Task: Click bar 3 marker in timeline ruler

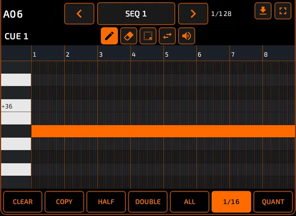Action: click(x=101, y=54)
